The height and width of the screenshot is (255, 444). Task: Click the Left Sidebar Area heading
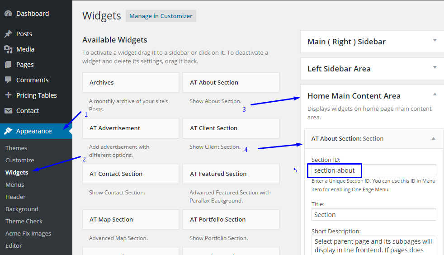(339, 69)
